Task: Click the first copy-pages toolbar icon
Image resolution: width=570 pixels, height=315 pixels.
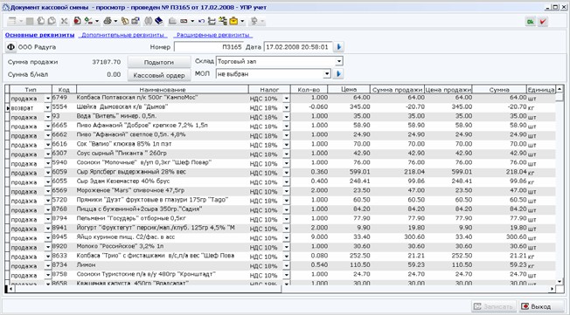Action: tap(41, 21)
